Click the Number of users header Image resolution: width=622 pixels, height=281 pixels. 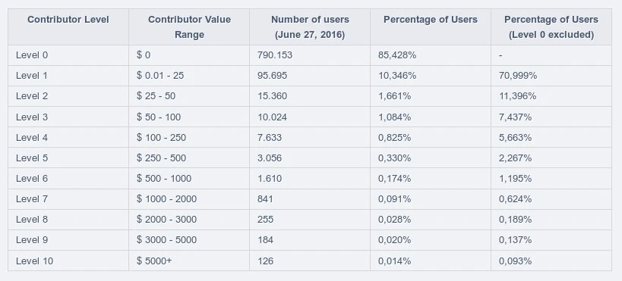(310, 27)
